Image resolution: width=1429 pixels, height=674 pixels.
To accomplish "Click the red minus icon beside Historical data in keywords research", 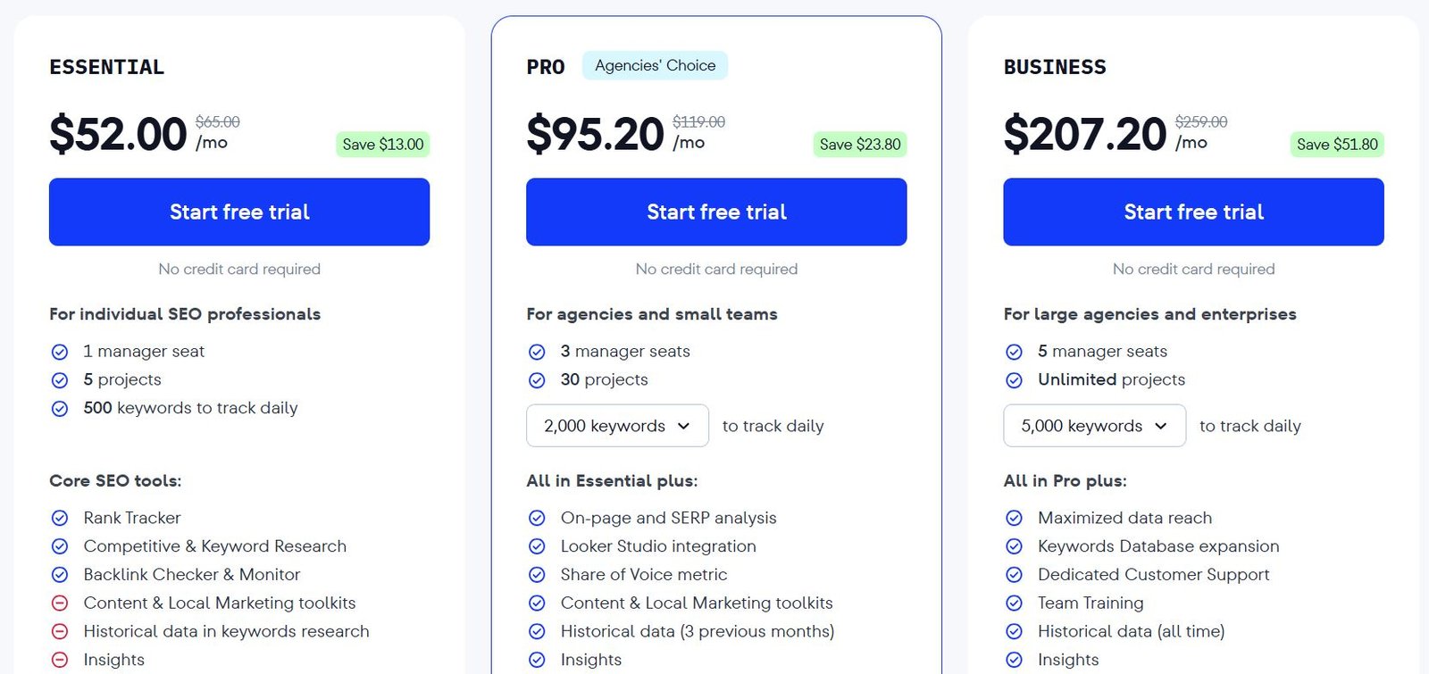I will 60,631.
